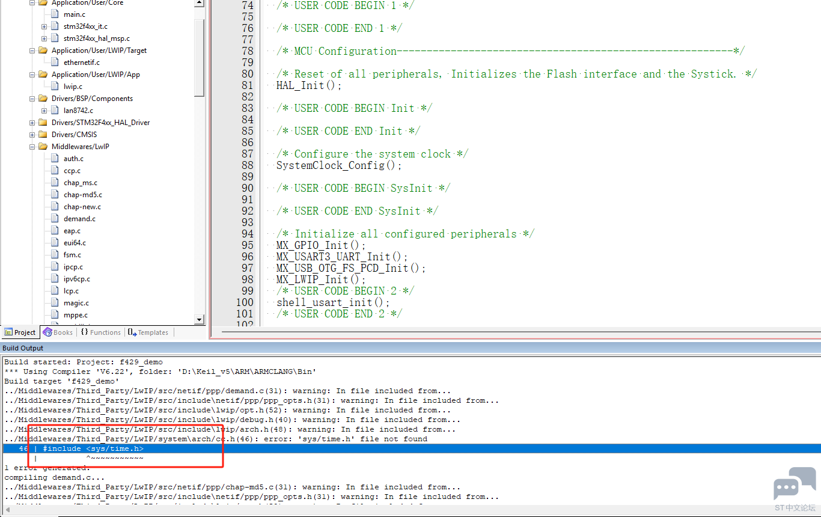Select the highlighted '#include <sys/time.h>' output line

click(411, 448)
